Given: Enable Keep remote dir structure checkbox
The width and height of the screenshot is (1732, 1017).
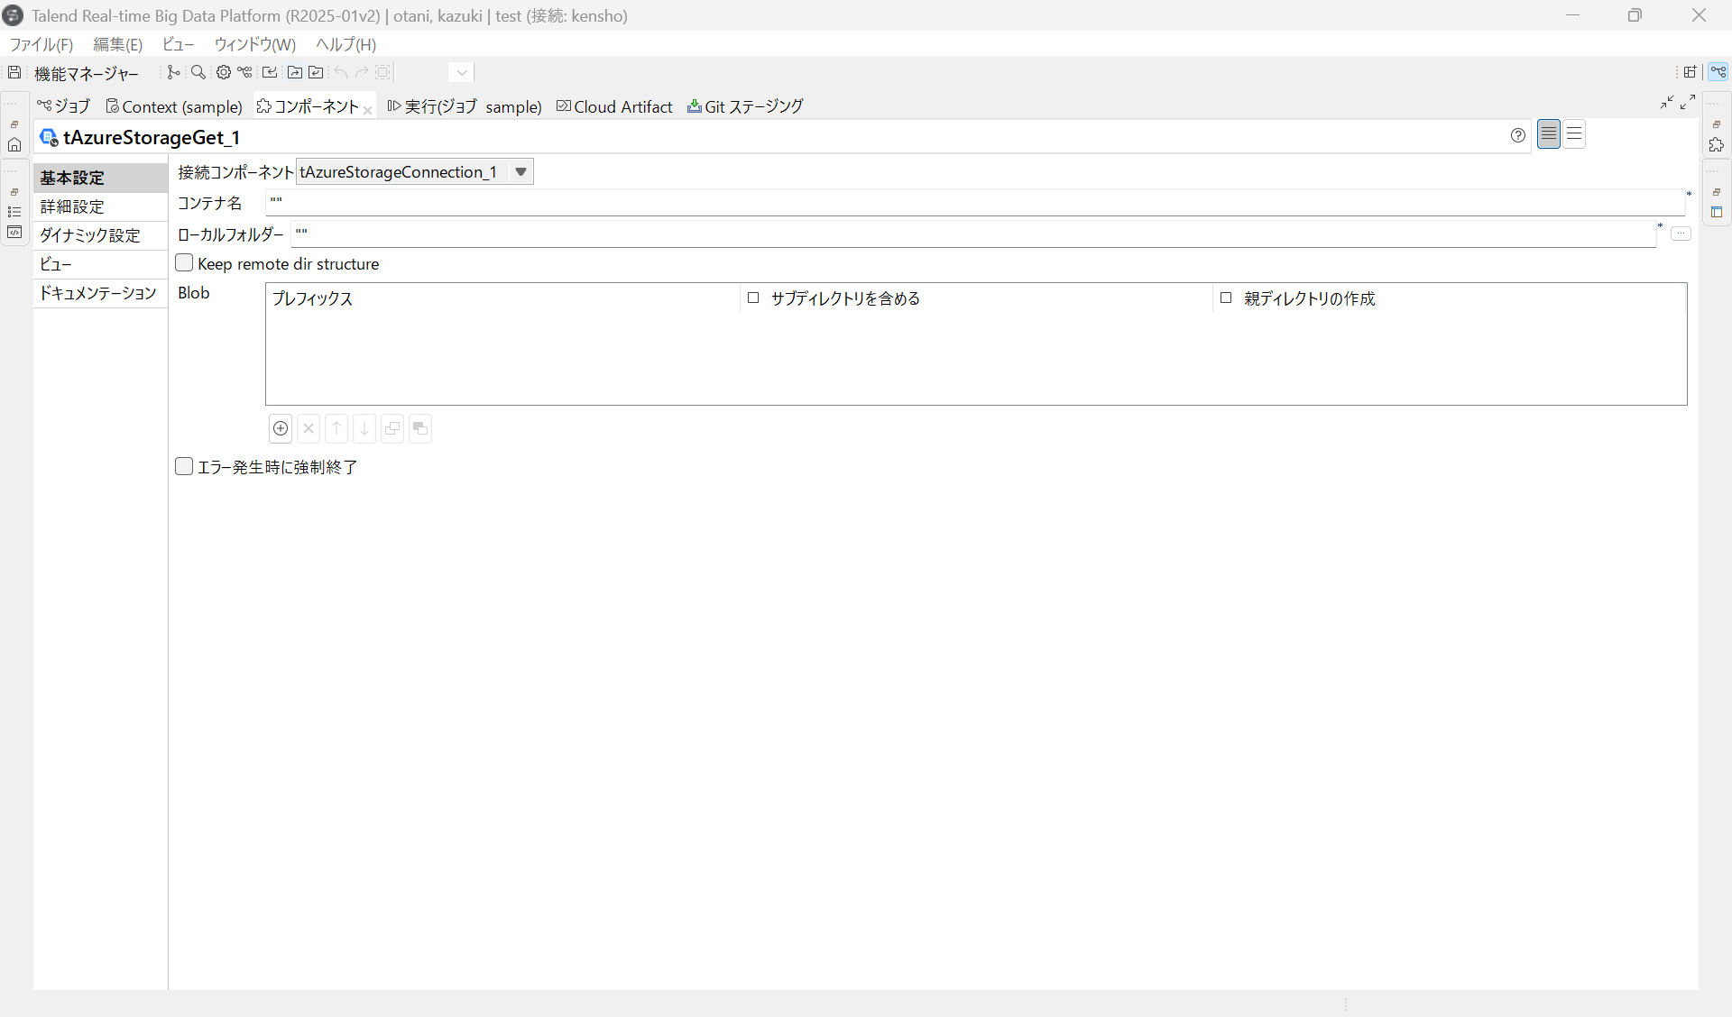Looking at the screenshot, I should coord(185,263).
